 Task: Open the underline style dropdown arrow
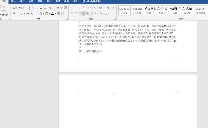point(24,14)
